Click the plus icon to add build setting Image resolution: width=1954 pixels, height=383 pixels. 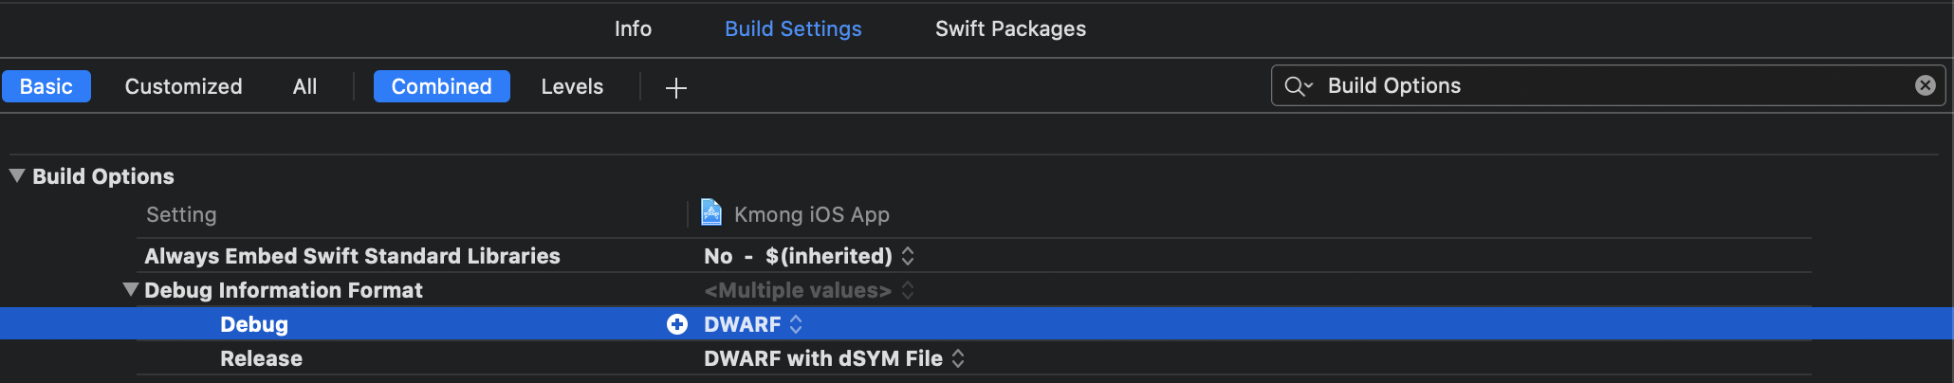(x=675, y=88)
